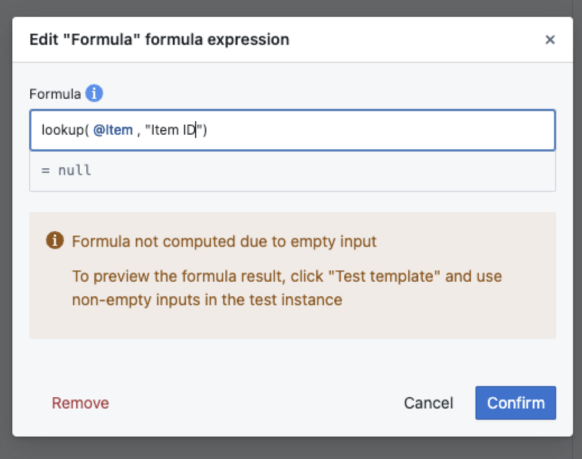Close the formula expression dialog
Screen dimensions: 582x459
tap(549, 39)
